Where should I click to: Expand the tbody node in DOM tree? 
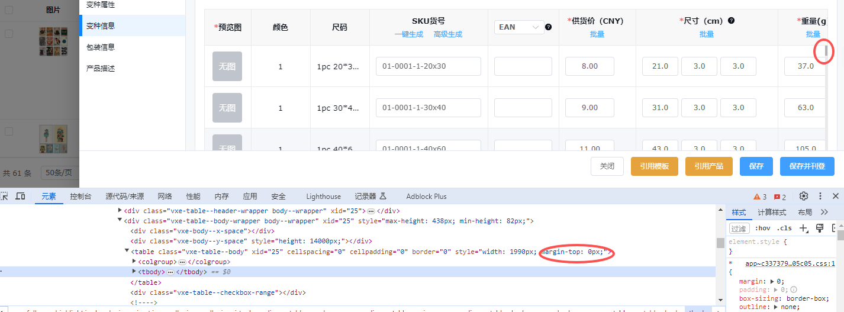pos(134,272)
